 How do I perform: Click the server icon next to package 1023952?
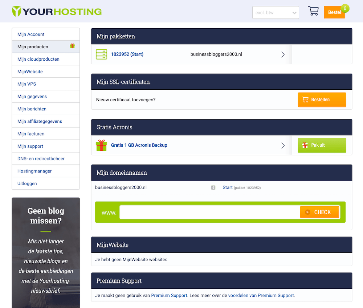coord(101,54)
